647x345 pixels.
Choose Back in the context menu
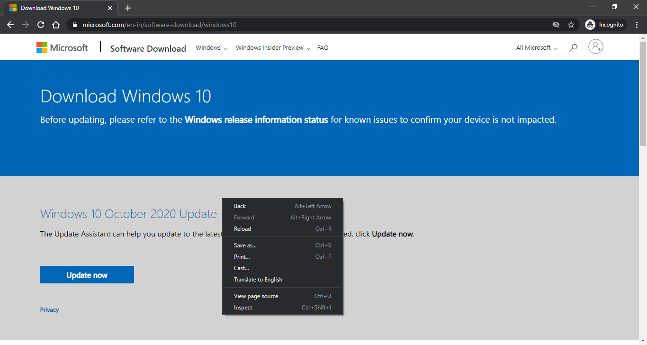pyautogui.click(x=282, y=206)
